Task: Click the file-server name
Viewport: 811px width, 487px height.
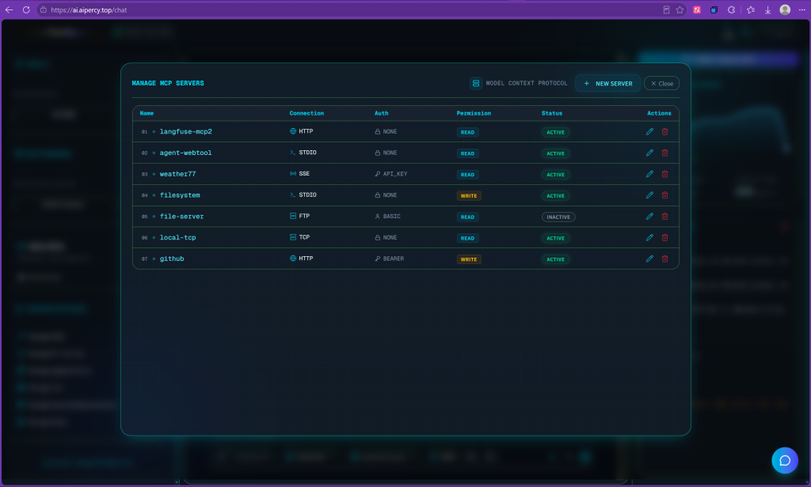Action: (x=181, y=217)
